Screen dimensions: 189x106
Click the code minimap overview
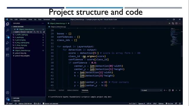click(x=175, y=37)
